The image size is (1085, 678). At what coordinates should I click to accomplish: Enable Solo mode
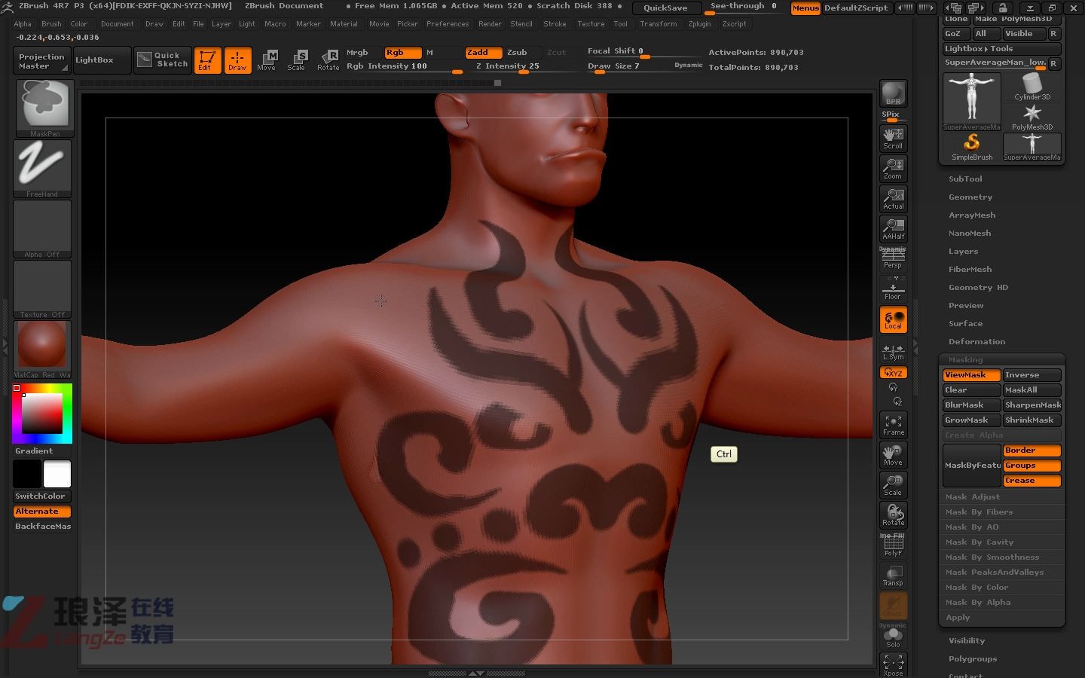click(894, 637)
